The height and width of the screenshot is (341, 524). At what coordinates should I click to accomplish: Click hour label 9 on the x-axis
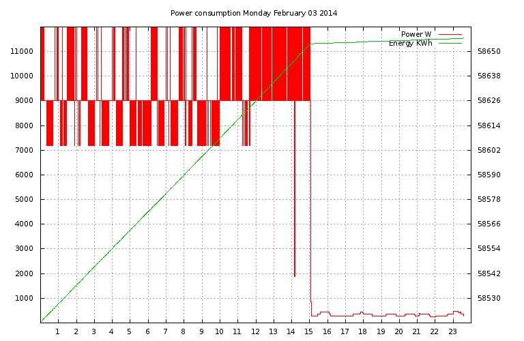click(201, 331)
